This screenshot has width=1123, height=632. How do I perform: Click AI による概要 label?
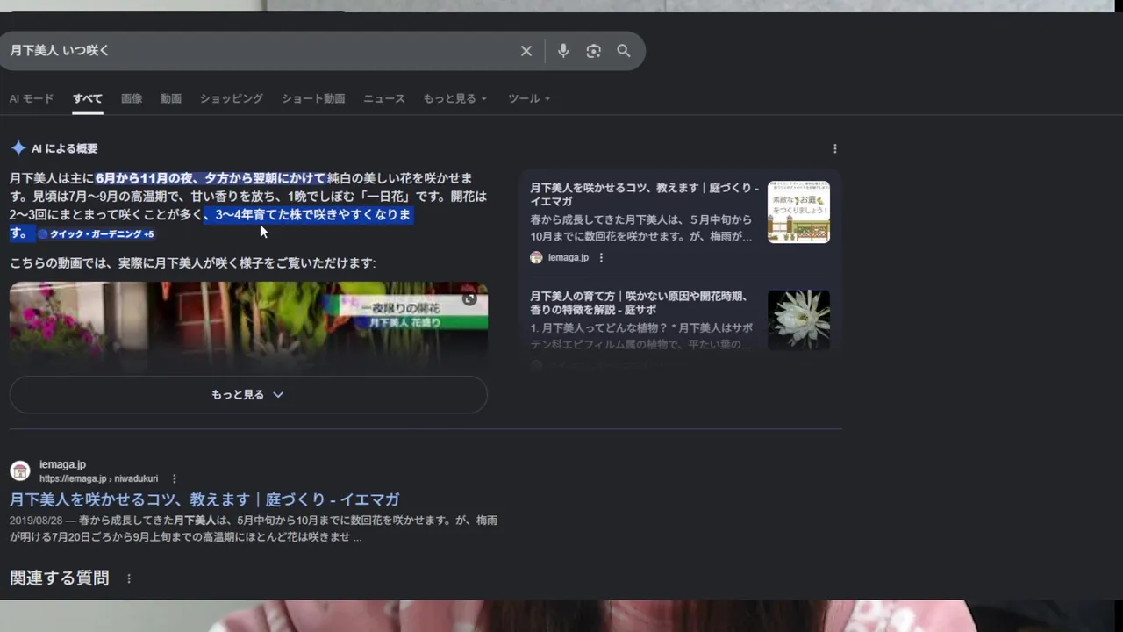(x=64, y=148)
